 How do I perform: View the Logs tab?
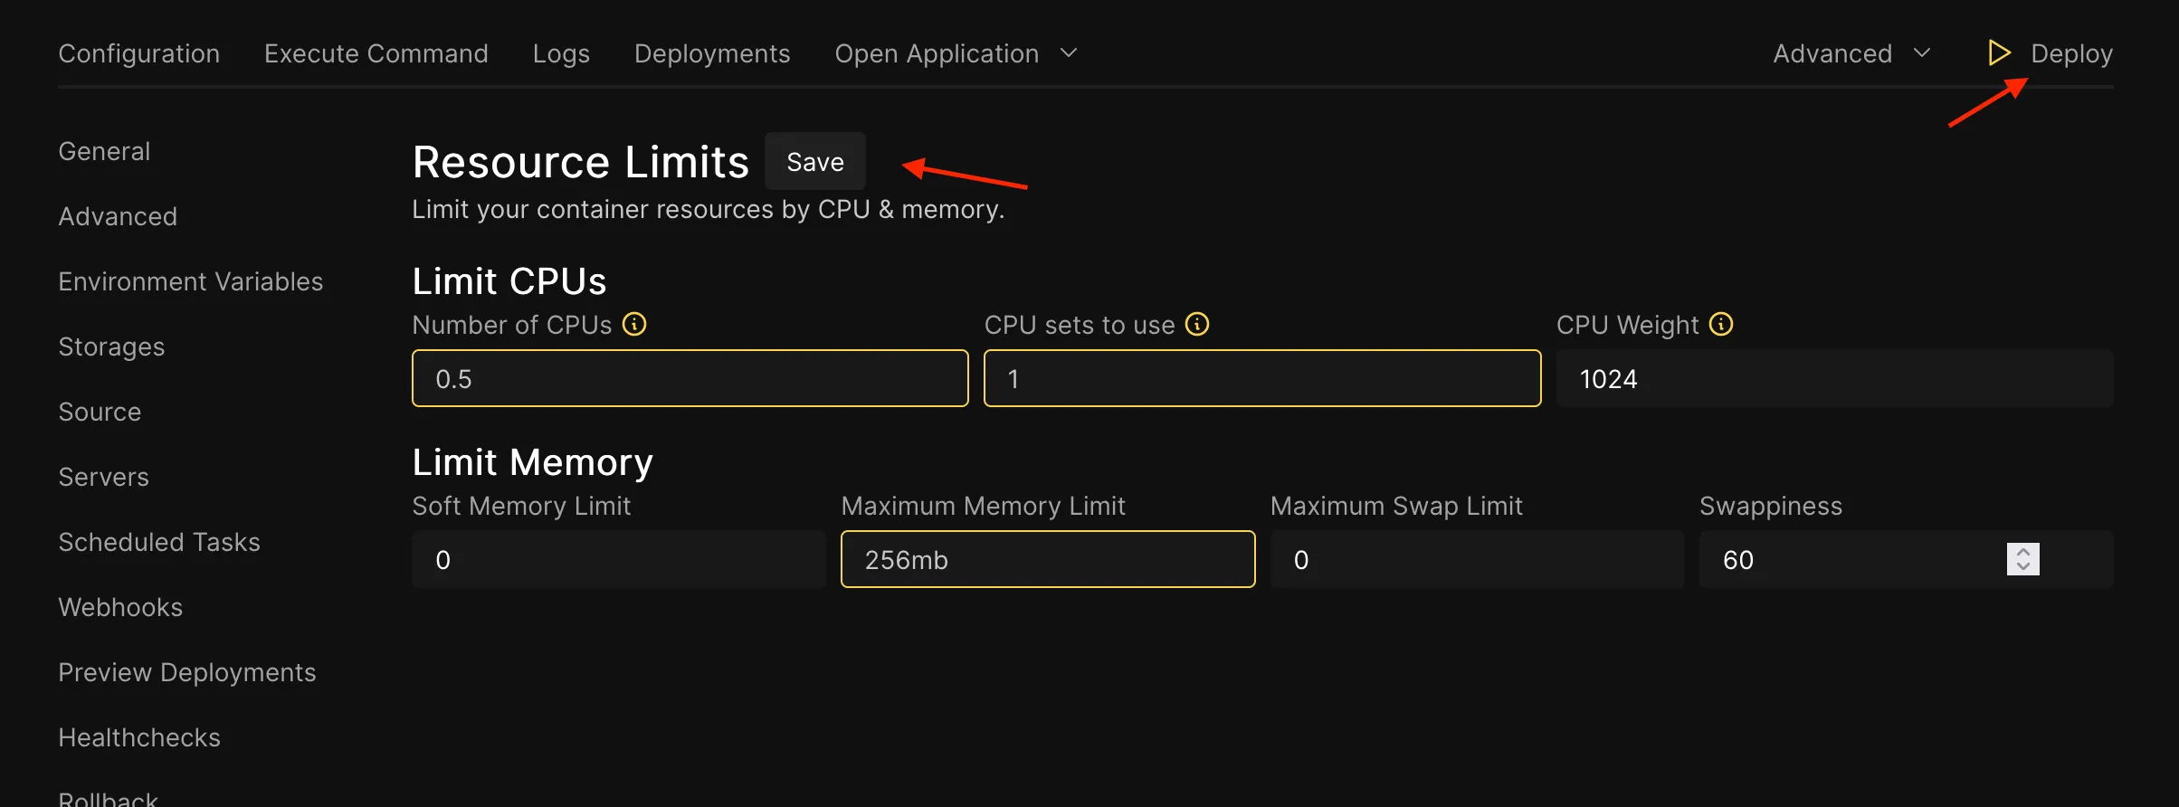(561, 53)
